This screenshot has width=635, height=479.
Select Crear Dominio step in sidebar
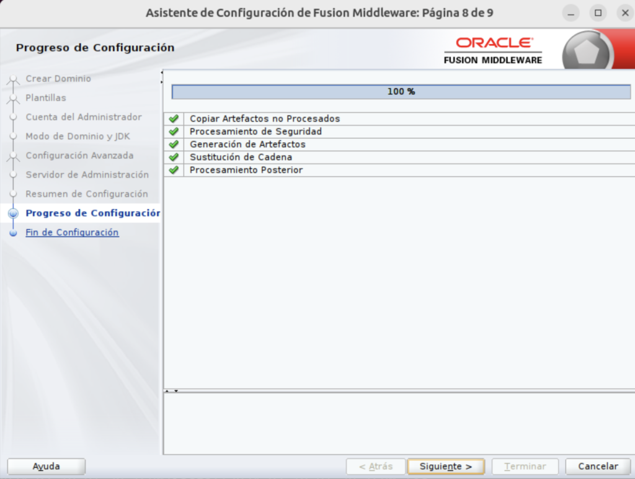pyautogui.click(x=58, y=79)
